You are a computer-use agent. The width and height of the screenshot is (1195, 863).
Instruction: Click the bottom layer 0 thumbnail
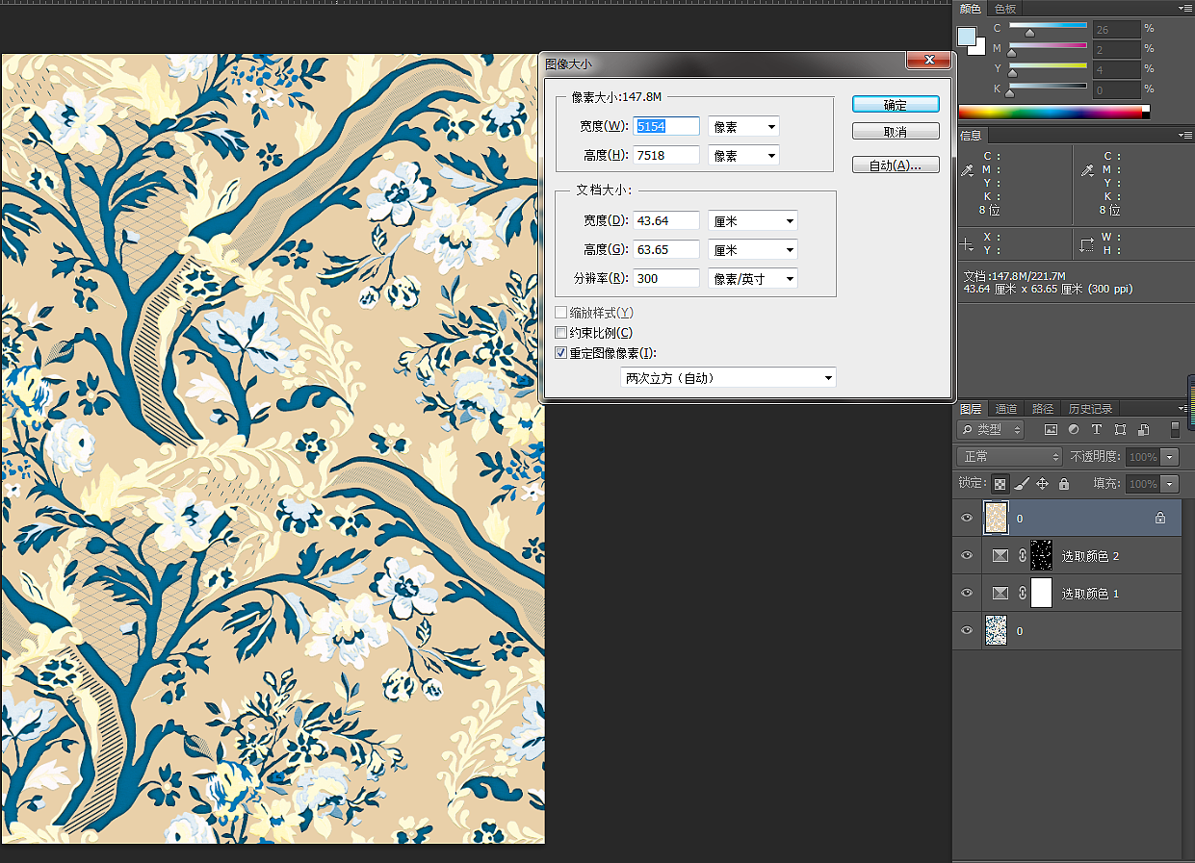(997, 631)
